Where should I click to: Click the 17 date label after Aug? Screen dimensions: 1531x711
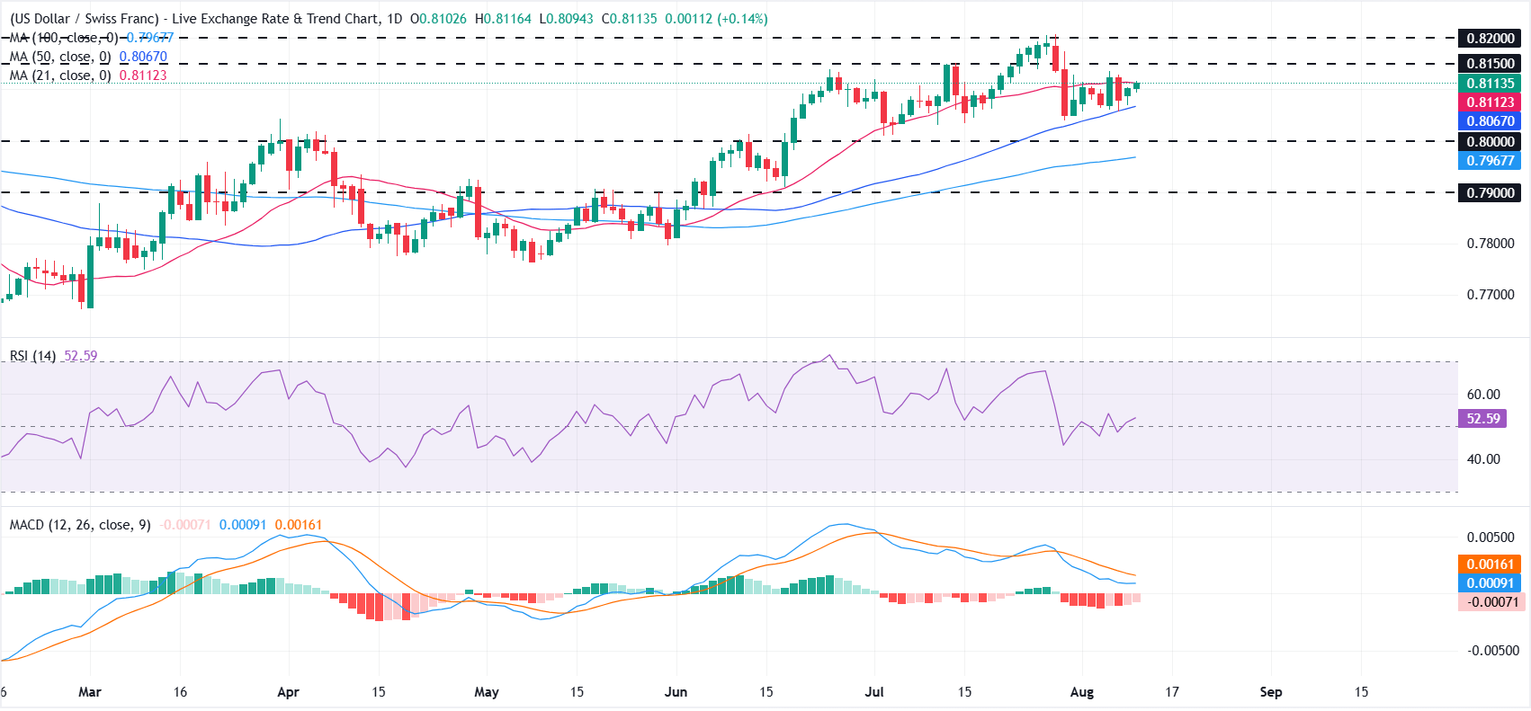(x=1172, y=692)
